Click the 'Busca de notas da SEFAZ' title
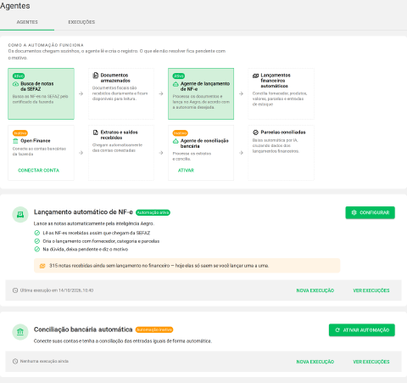 pos(37,87)
